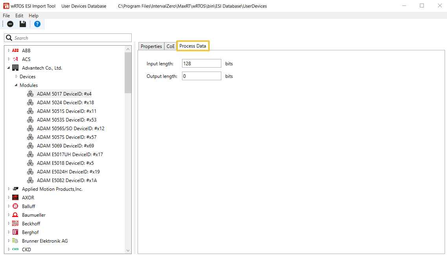Switch to the Properties tab
Screen dimensions: 447x256
pyautogui.click(x=151, y=46)
